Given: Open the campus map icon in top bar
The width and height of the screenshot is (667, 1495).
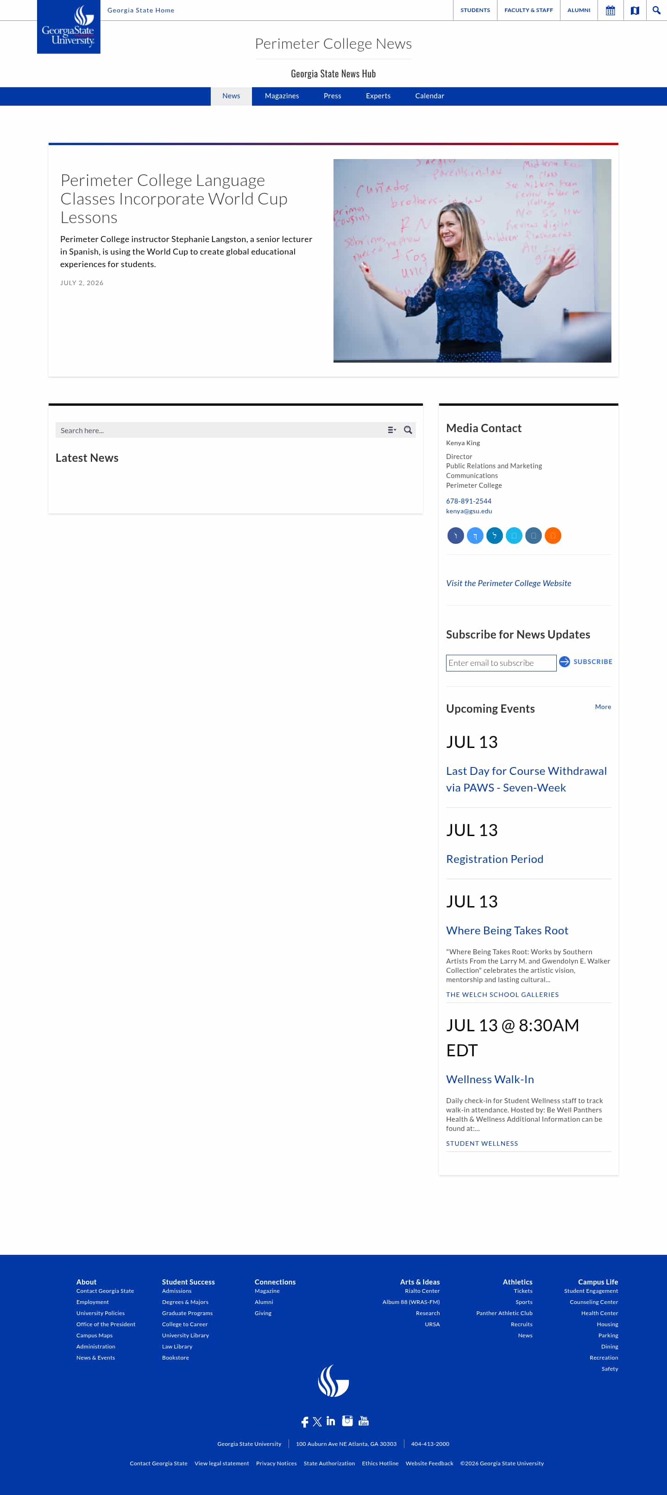Looking at the screenshot, I should pyautogui.click(x=635, y=11).
